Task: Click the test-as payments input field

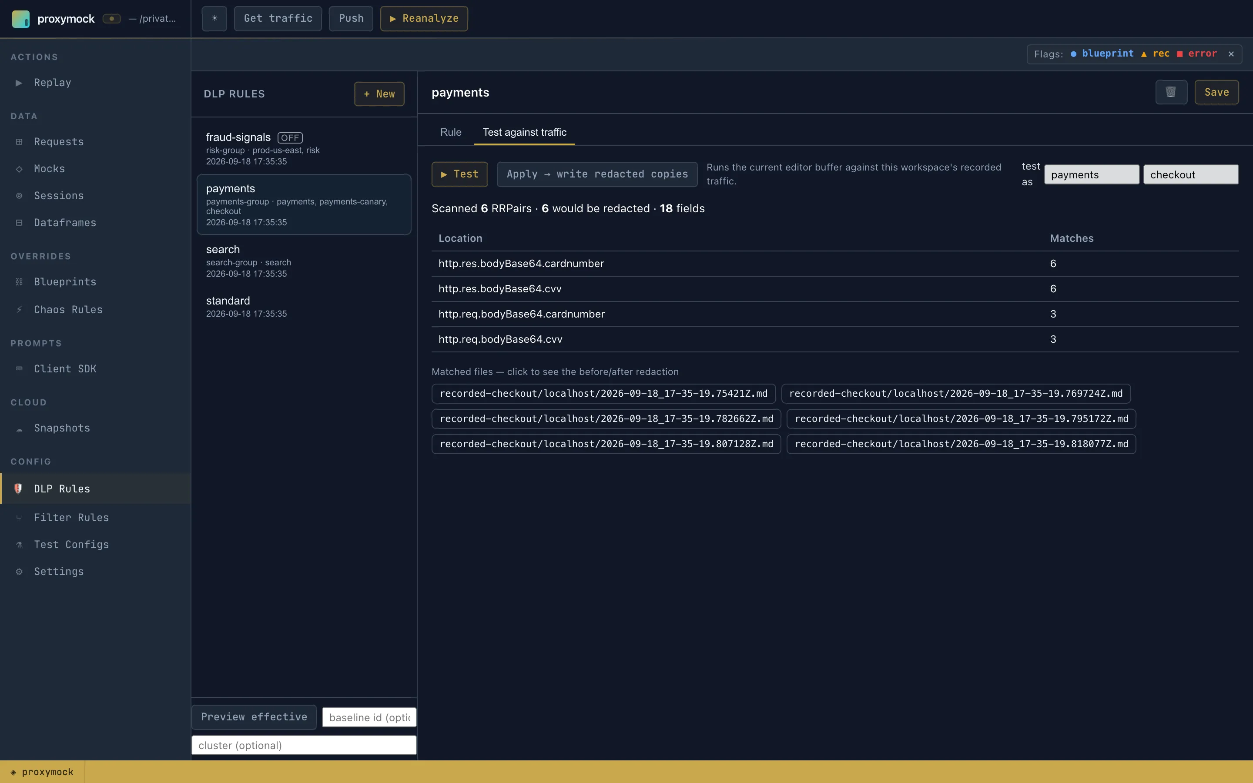Action: coord(1092,174)
